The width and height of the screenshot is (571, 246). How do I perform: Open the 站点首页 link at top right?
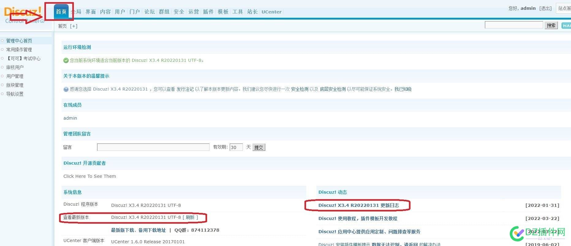tap(564, 8)
